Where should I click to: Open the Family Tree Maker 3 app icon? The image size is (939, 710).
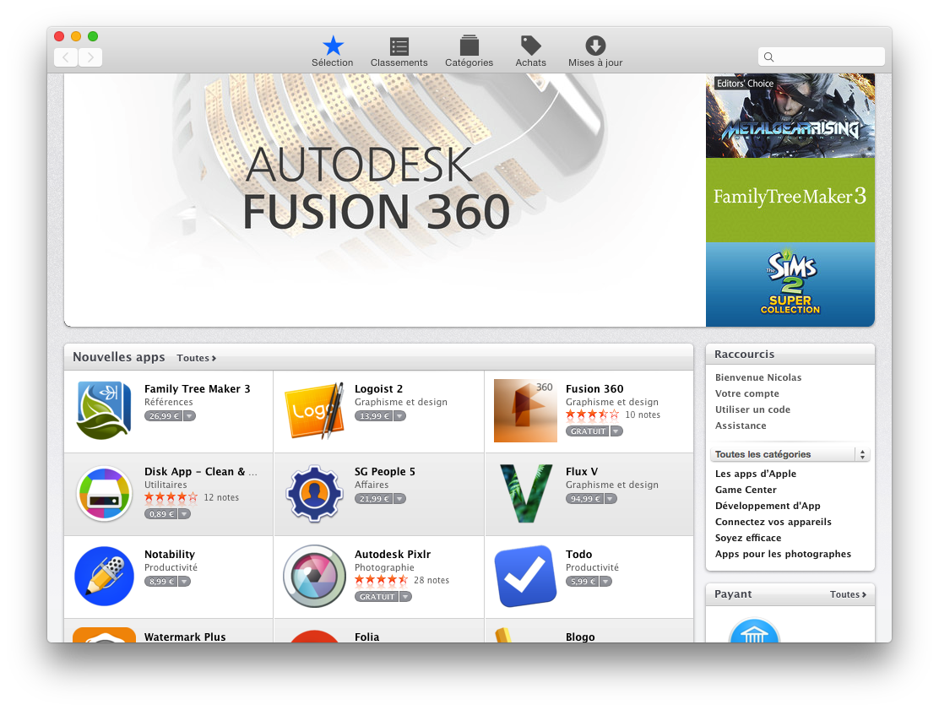tap(104, 410)
